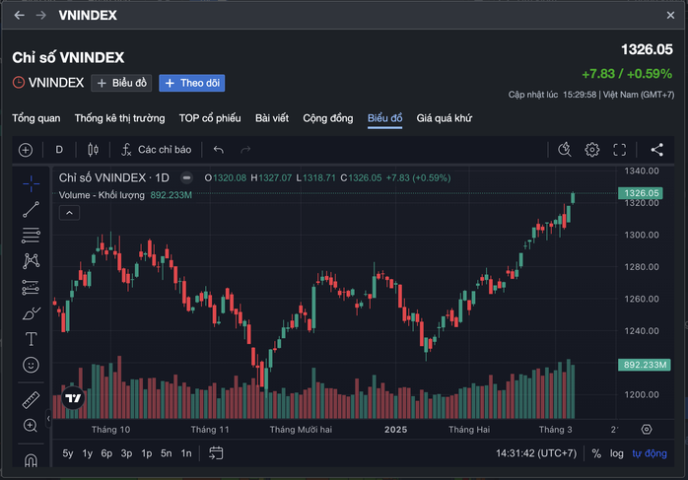Toggle log scale
Screen dimensions: 688x480
616,453
